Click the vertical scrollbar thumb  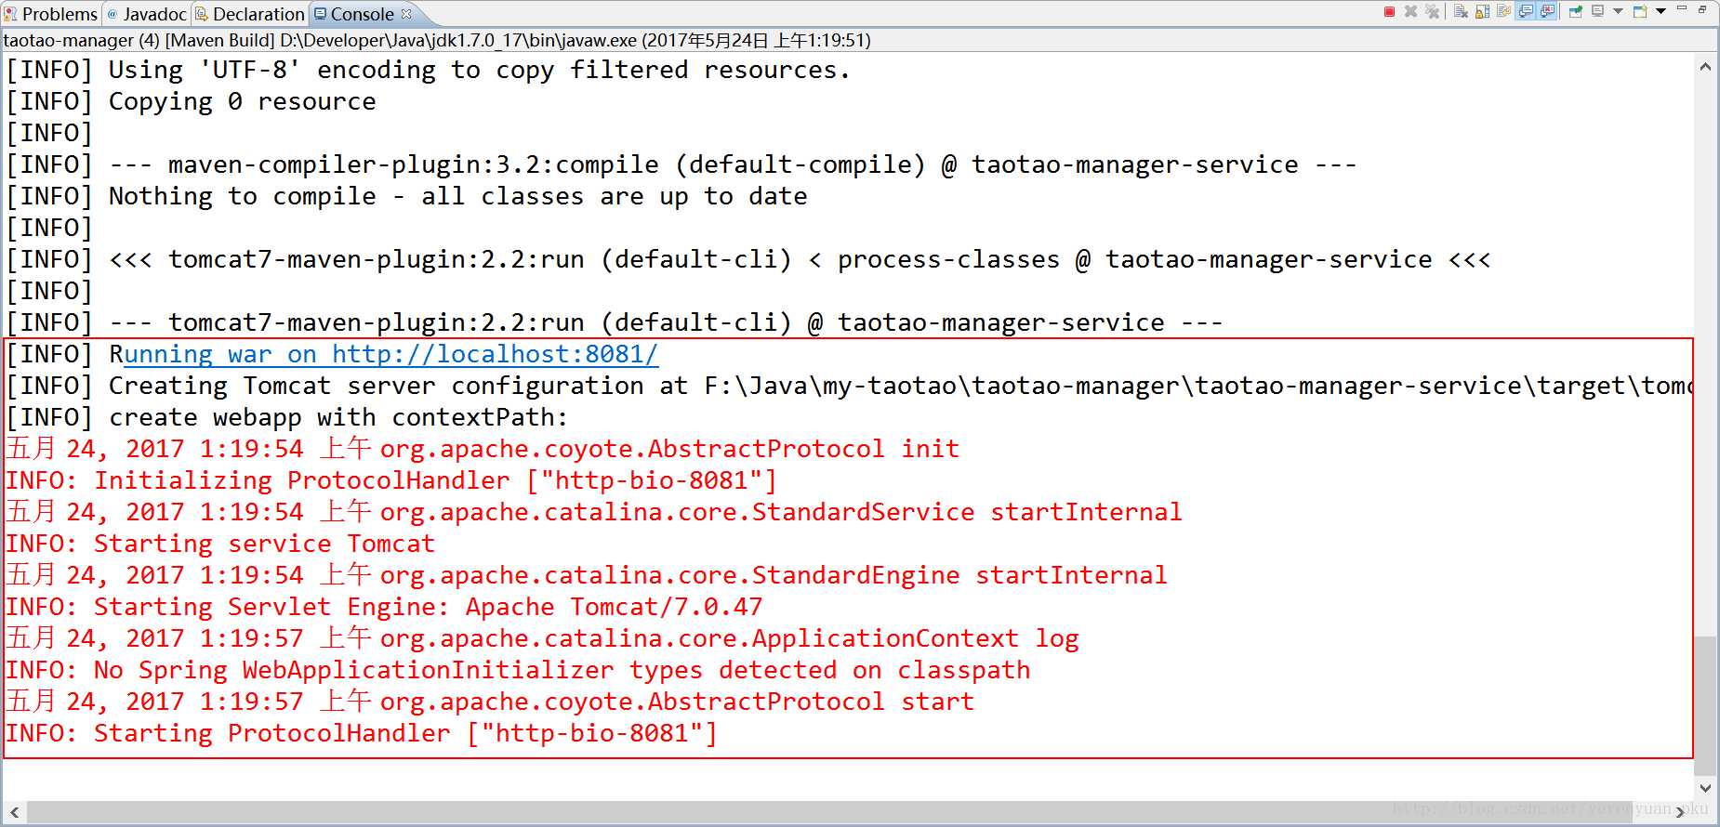[x=1705, y=704]
